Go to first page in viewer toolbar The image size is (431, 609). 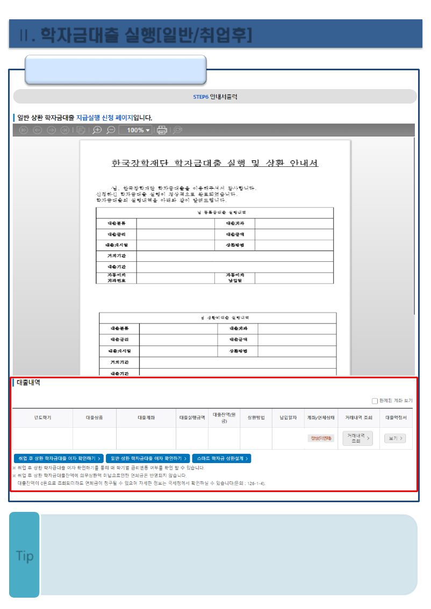pos(24,130)
